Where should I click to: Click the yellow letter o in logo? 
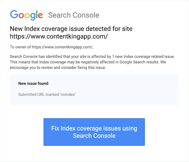coord(27,15)
